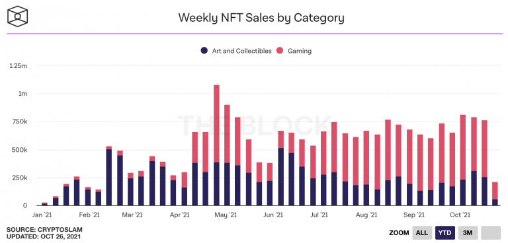Click the last short bar after October
508x243 pixels.
point(495,194)
